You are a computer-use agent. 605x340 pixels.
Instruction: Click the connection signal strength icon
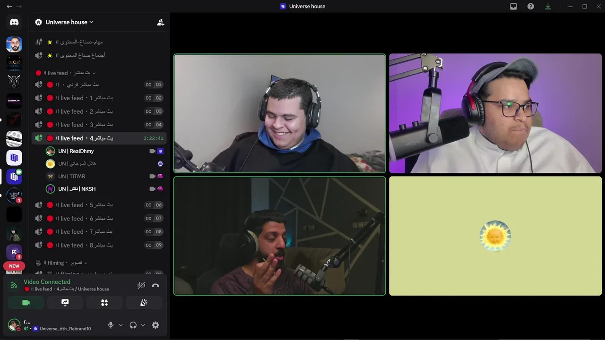point(14,285)
